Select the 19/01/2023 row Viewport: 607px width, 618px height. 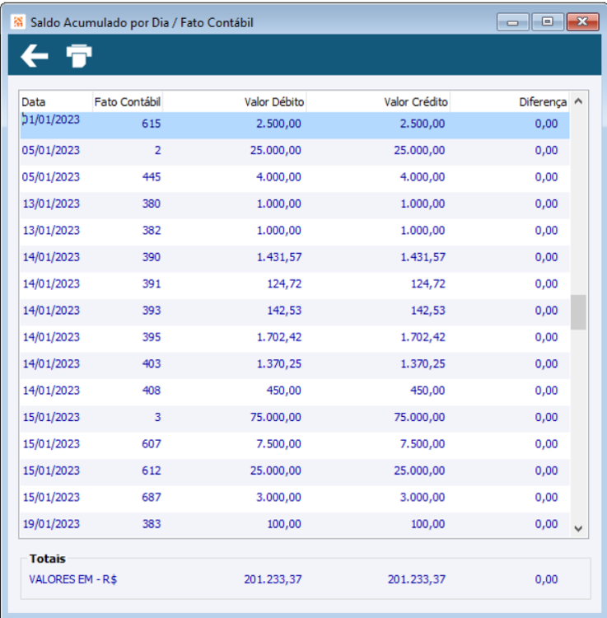pyautogui.click(x=295, y=525)
